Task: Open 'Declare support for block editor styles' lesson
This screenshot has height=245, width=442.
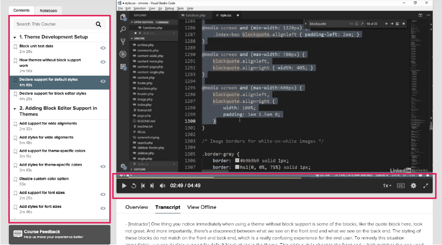Action: tap(53, 94)
